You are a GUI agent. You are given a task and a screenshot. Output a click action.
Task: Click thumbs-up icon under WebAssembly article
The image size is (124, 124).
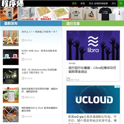[23, 78]
